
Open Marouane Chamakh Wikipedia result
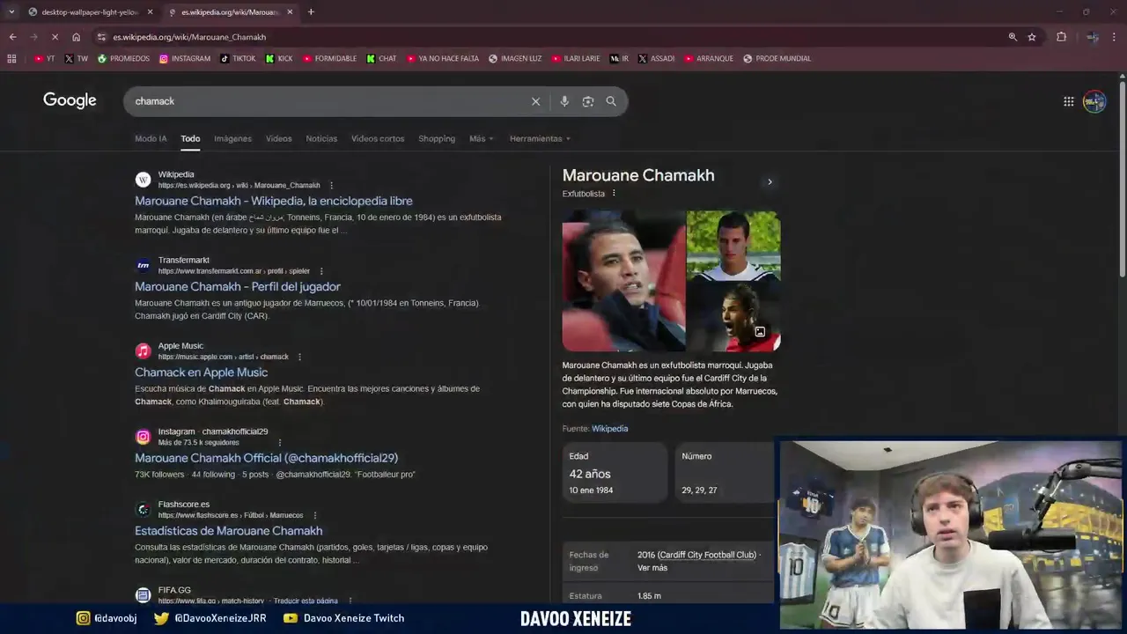tap(274, 201)
